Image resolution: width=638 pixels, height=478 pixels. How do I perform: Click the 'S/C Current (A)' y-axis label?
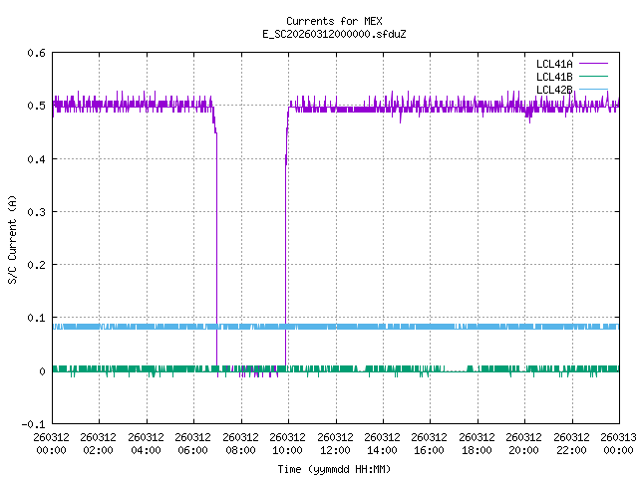(13, 238)
